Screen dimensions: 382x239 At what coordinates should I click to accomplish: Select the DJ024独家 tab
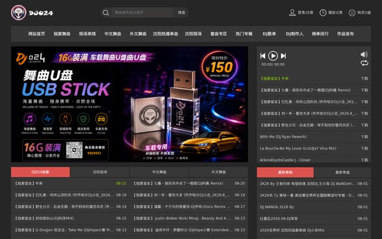pyautogui.click(x=41, y=172)
